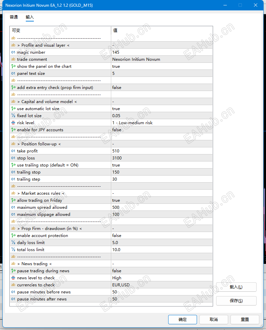This screenshot has height=330, width=266.
Task: Click the bool icon beside enable for JPY accounts
Action: point(13,130)
